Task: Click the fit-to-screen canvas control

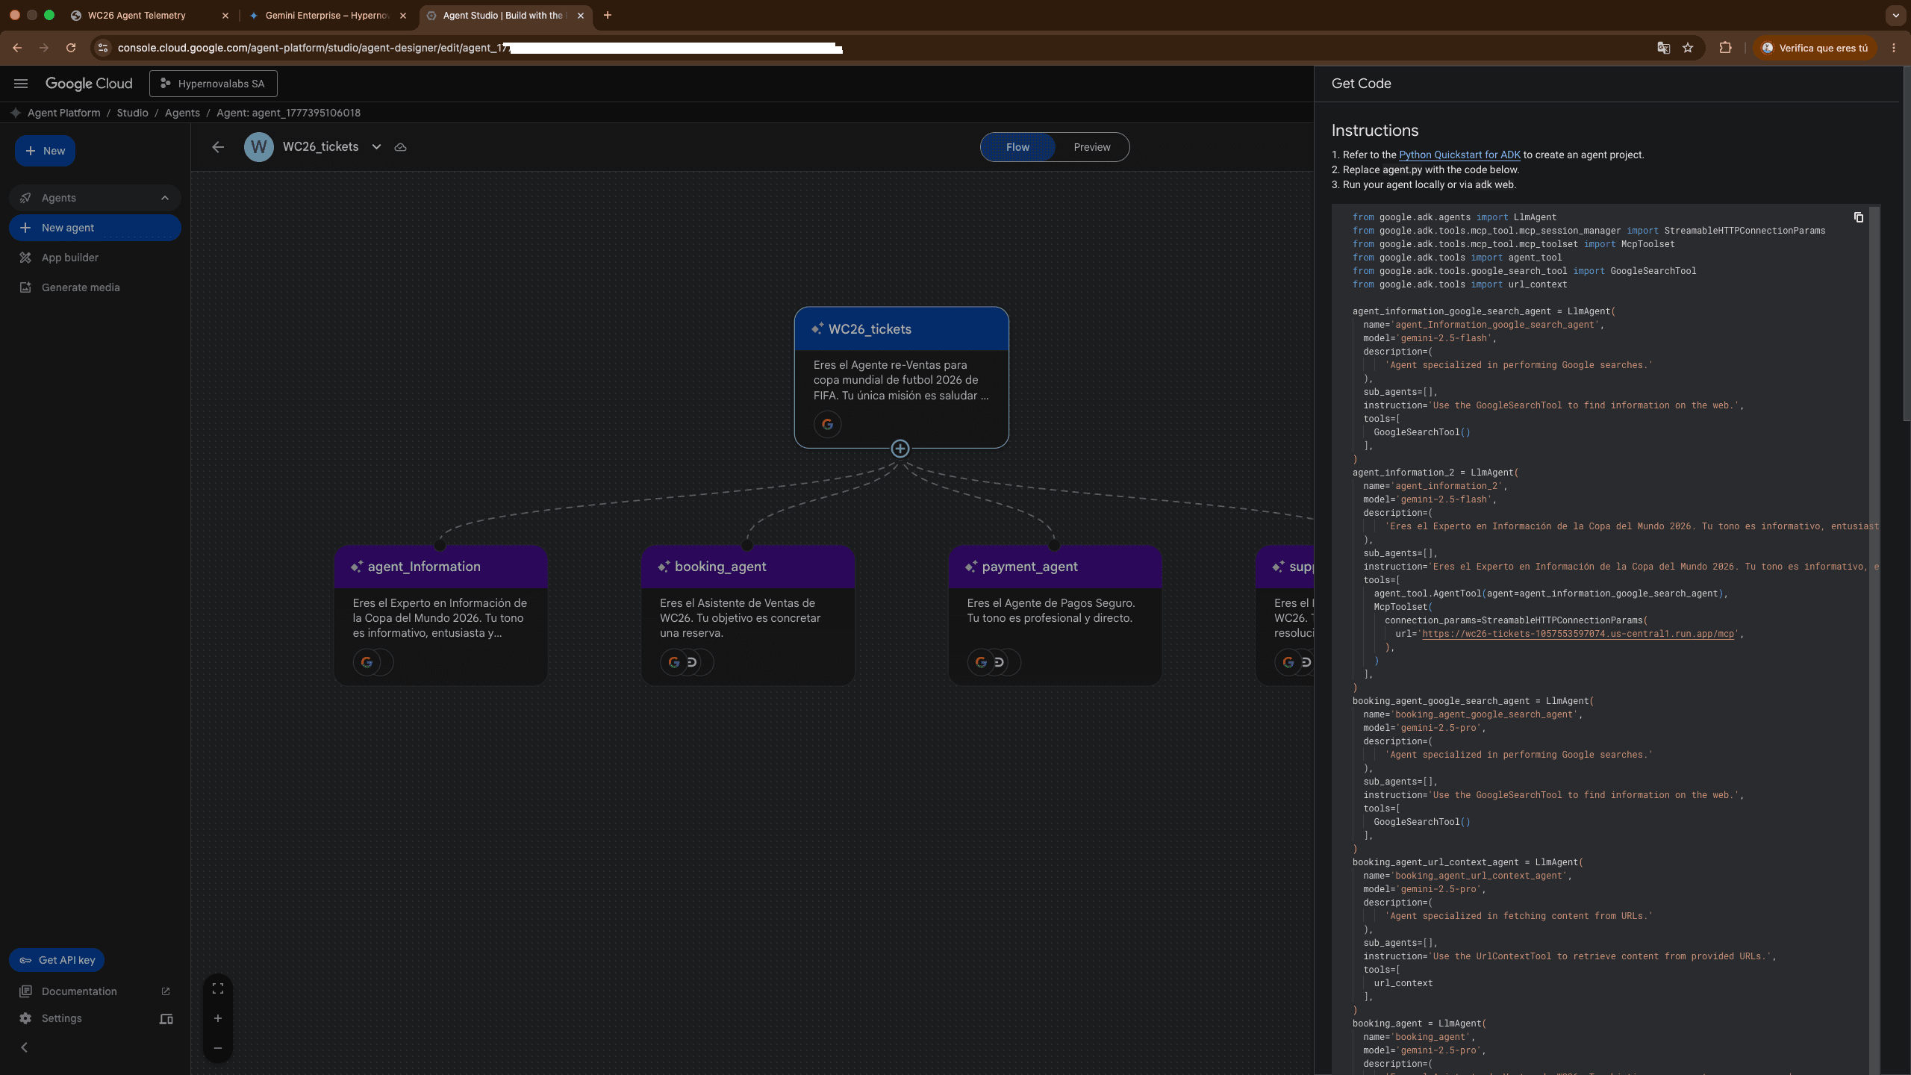Action: [218, 988]
